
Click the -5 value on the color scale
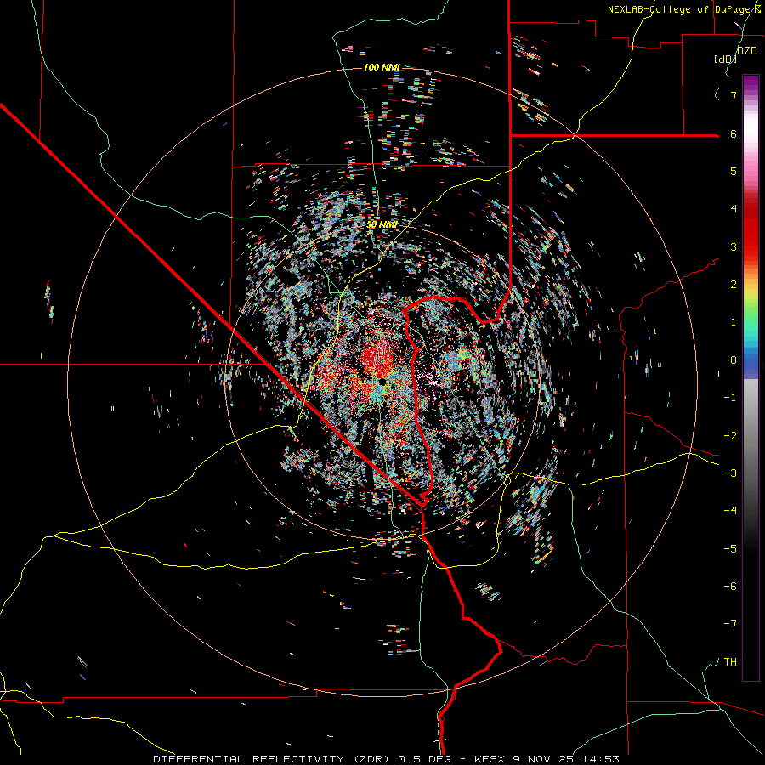(x=730, y=549)
